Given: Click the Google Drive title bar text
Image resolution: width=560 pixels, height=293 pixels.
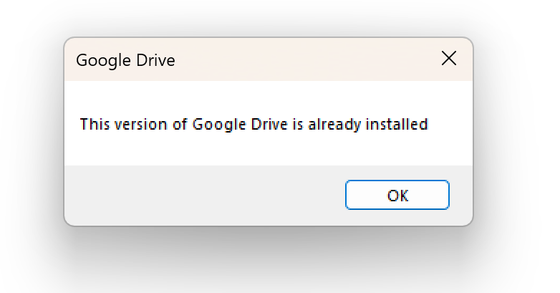Looking at the screenshot, I should pos(125,60).
